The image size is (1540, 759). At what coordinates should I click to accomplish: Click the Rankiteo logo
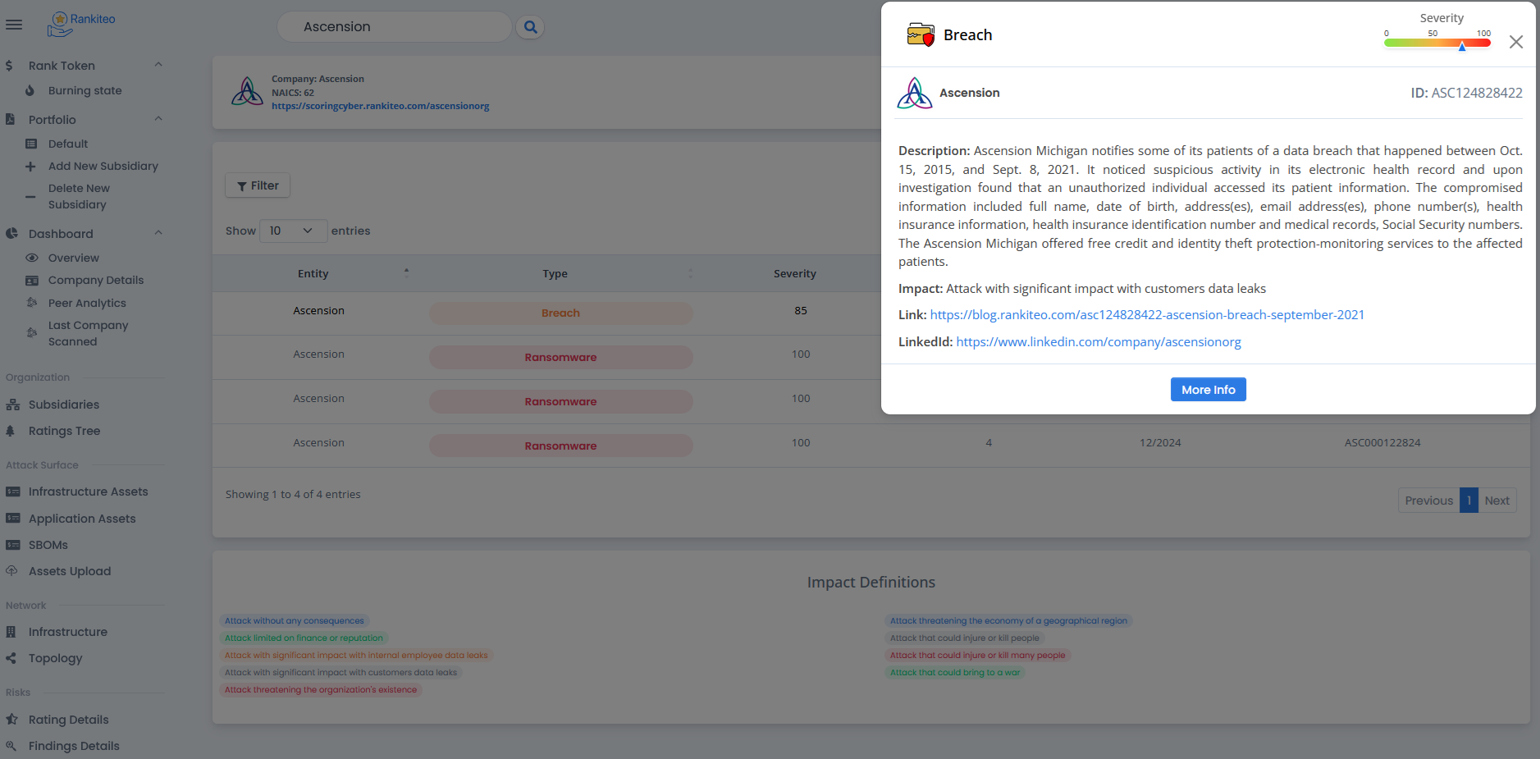tap(81, 24)
